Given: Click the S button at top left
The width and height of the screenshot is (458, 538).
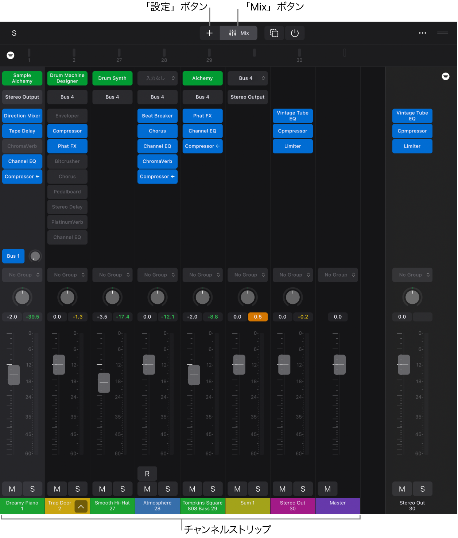Looking at the screenshot, I should 14,33.
